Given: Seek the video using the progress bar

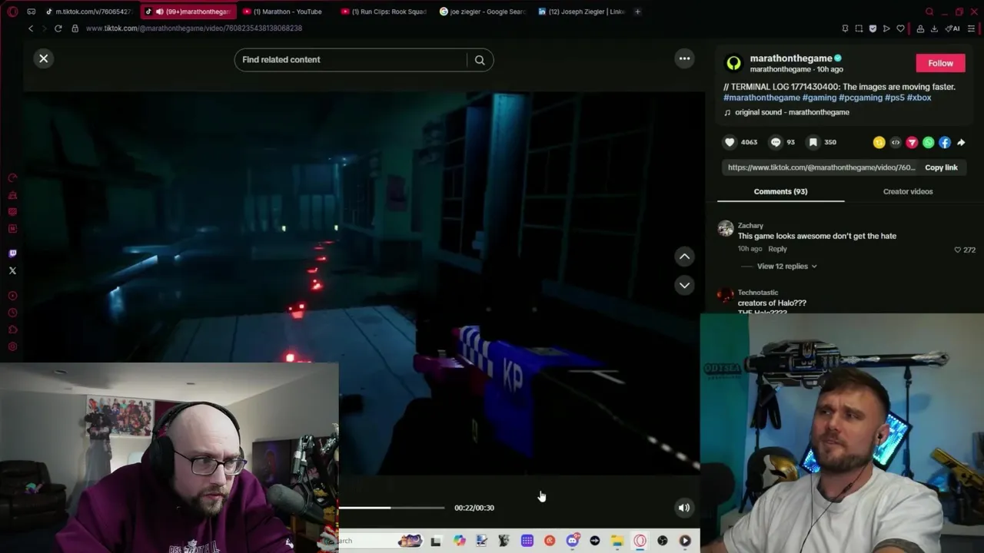Looking at the screenshot, I should point(391,508).
